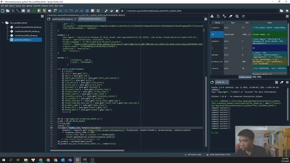
Task: Open the editor pane options menu
Action: [205, 19]
